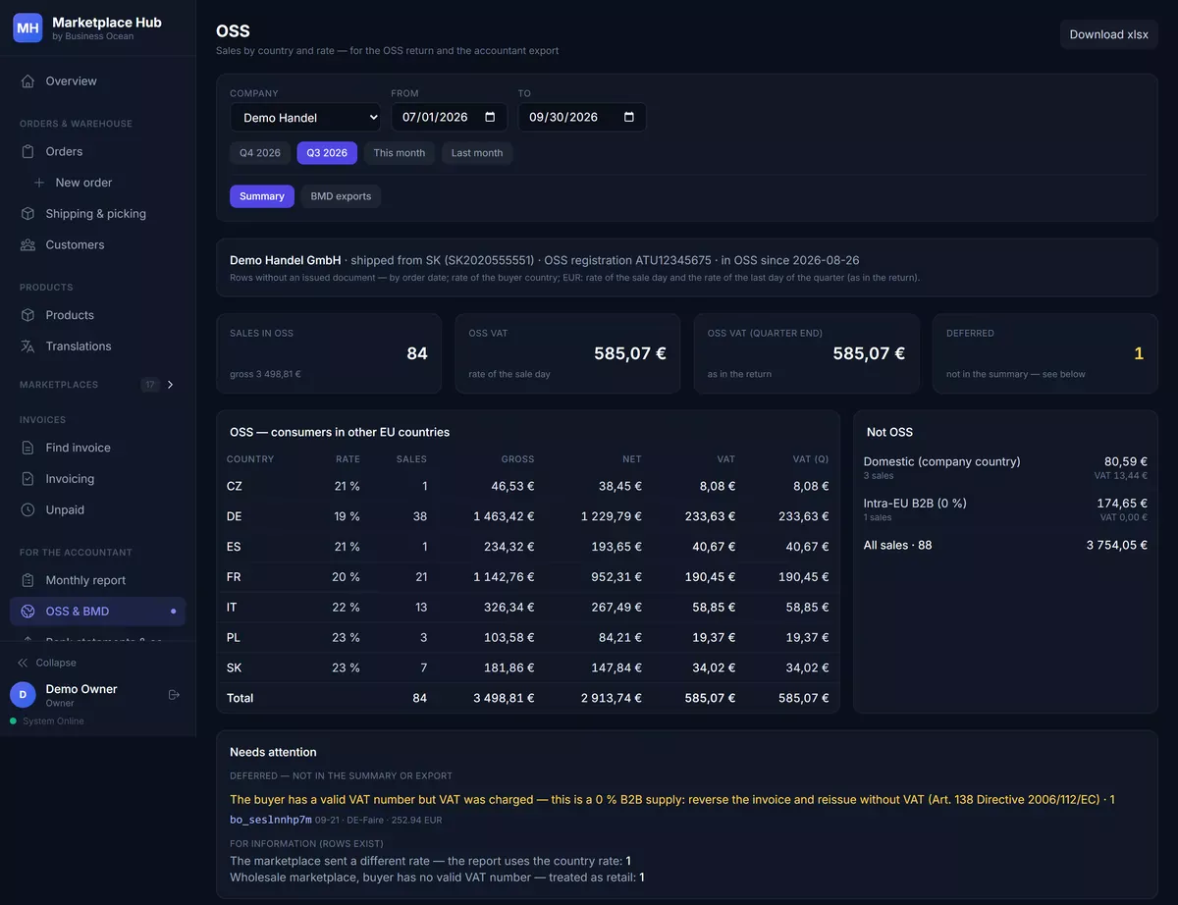Switch to the BMD exports tab
The width and height of the screenshot is (1178, 905).
coord(341,196)
